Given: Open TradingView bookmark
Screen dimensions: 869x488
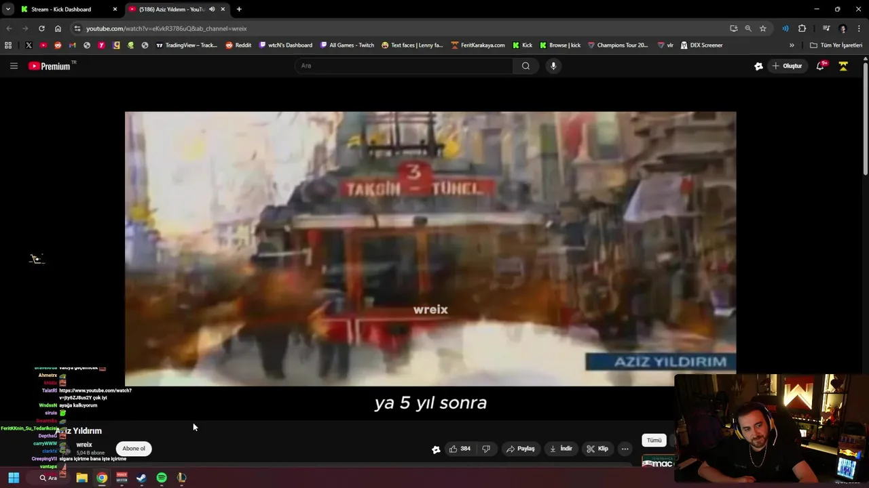Looking at the screenshot, I should pyautogui.click(x=187, y=45).
